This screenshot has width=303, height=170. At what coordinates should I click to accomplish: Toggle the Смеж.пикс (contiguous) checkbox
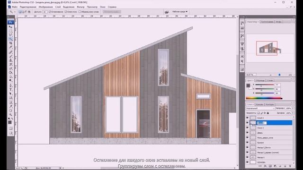coord(66,12)
